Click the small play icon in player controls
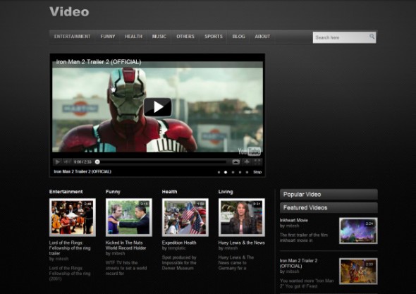 point(57,161)
